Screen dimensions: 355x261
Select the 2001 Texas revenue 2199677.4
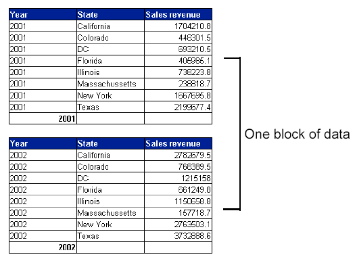tap(179, 107)
